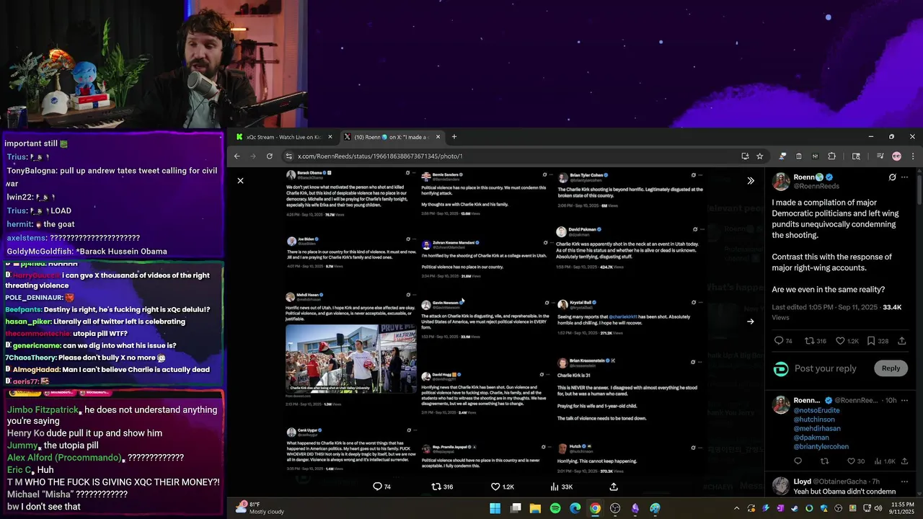Open the extensions puzzle icon
Screen dimensions: 923x519
tap(831, 156)
